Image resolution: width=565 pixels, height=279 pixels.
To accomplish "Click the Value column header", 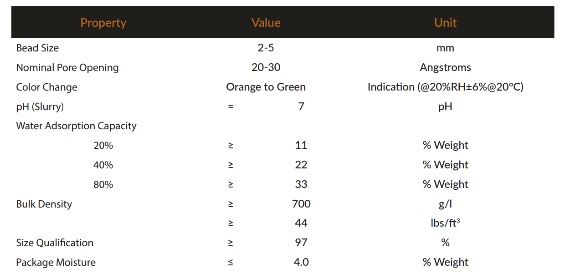I will tap(266, 23).
